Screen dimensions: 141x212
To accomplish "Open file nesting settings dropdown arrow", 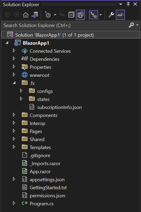I will pos(101,15).
